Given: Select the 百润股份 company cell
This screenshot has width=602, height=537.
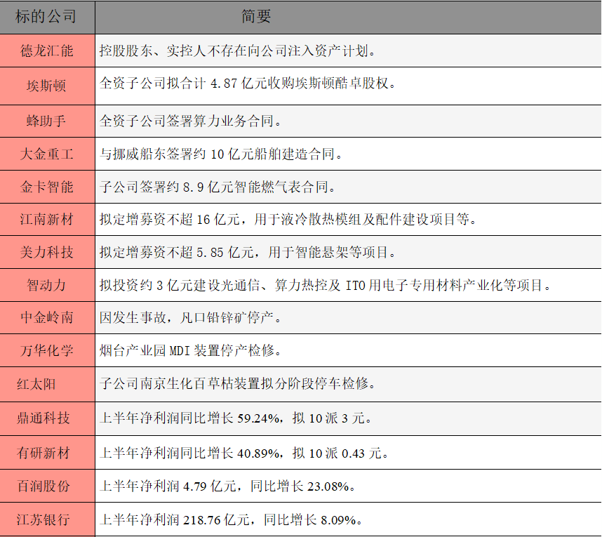Looking at the screenshot, I should 47,486.
